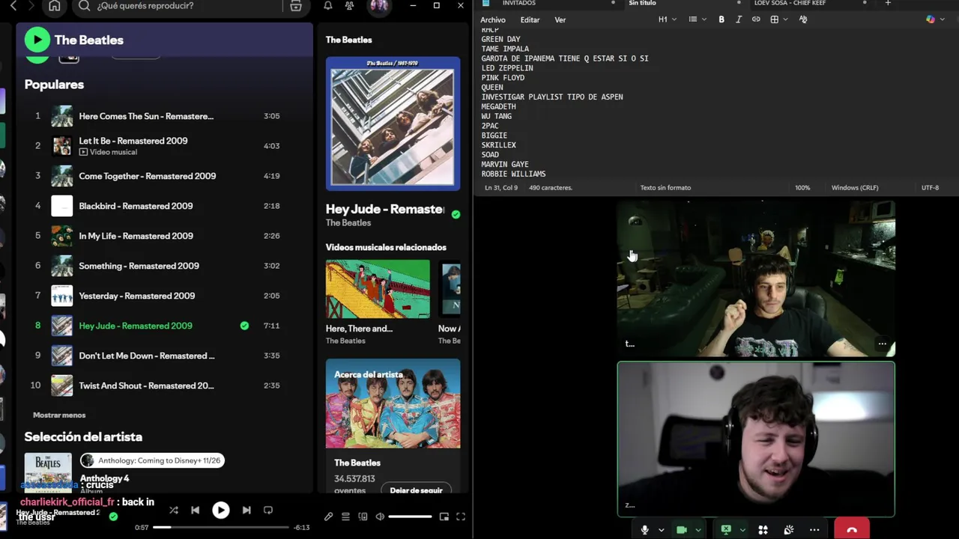Click the 1967-1970 album art in now playing
Screen dimensions: 959x539
(x=393, y=123)
